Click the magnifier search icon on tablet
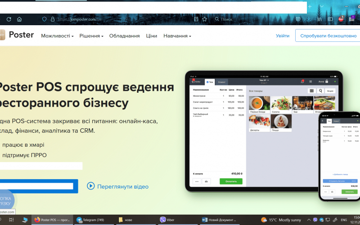The height and width of the screenshot is (225, 360). (x=320, y=91)
